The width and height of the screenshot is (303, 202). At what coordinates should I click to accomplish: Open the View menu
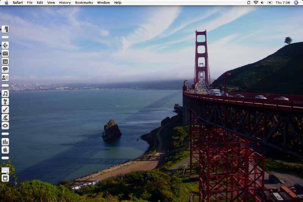pos(51,3)
